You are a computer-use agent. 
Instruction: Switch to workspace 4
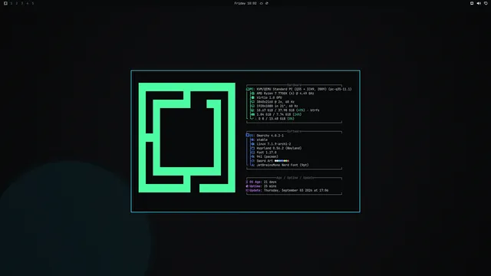(28, 3)
